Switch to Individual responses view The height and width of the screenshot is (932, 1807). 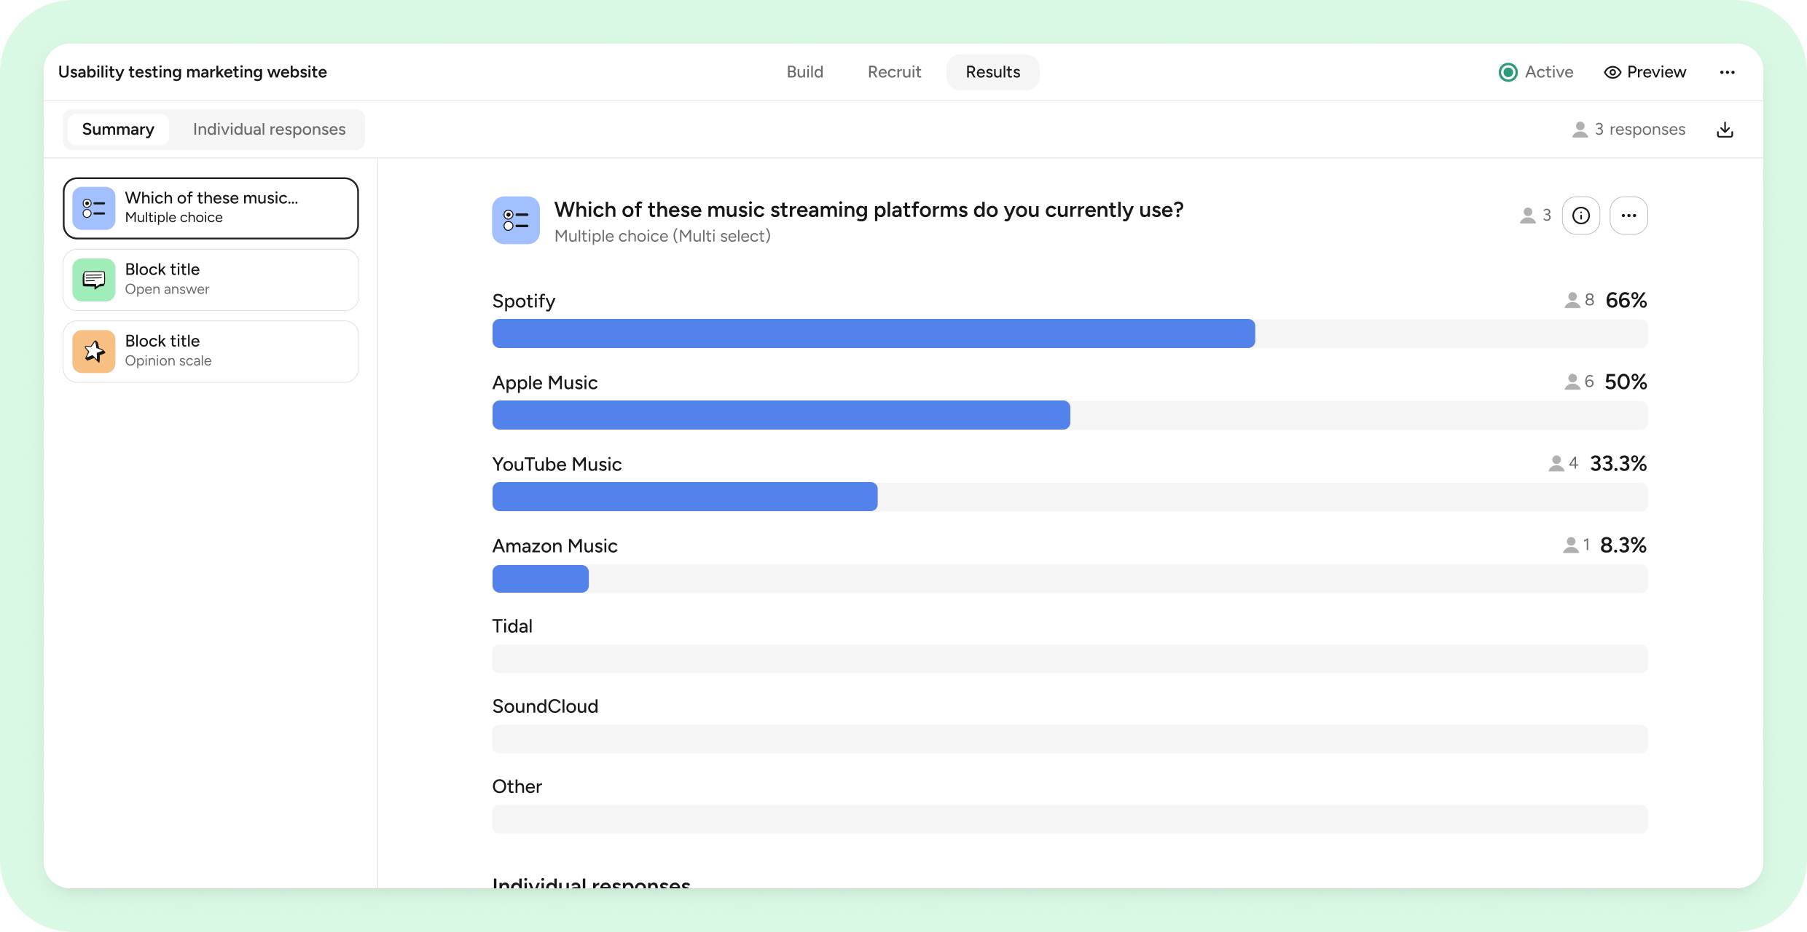click(x=269, y=129)
